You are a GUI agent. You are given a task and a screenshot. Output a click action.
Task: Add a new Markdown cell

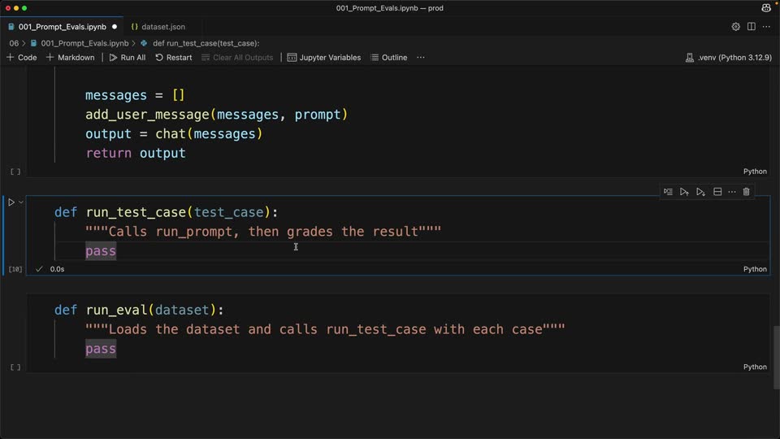70,58
